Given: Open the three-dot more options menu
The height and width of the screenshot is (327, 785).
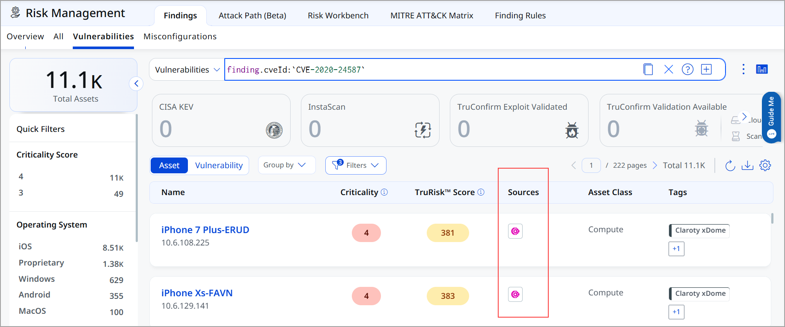Looking at the screenshot, I should pos(743,69).
